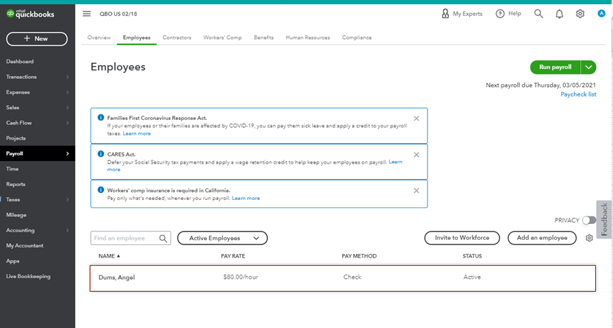Screen dimensions: 613x328
Task: Expand the Sales sidebar menu
Action: pyautogui.click(x=68, y=108)
